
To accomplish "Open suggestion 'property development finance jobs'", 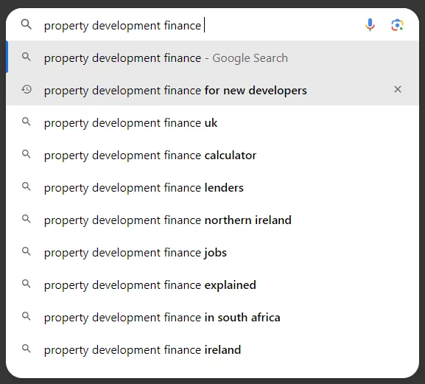I will (212, 251).
